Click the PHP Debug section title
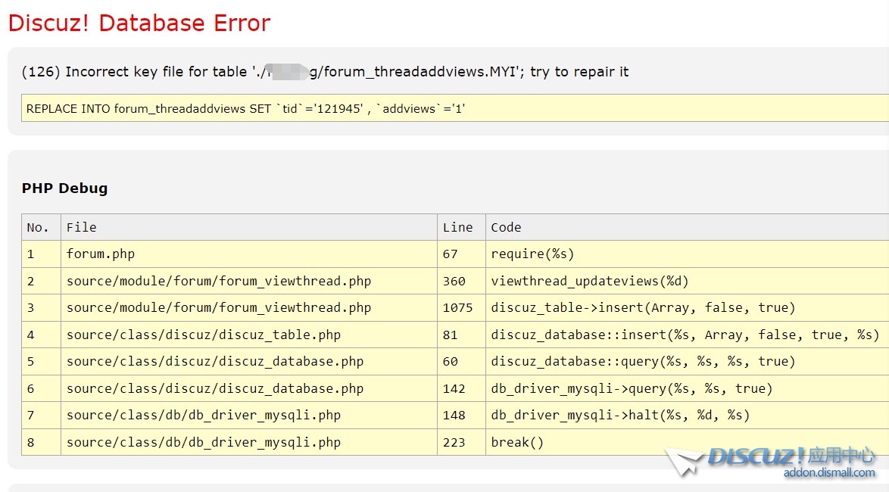The height and width of the screenshot is (492, 889). (x=64, y=188)
